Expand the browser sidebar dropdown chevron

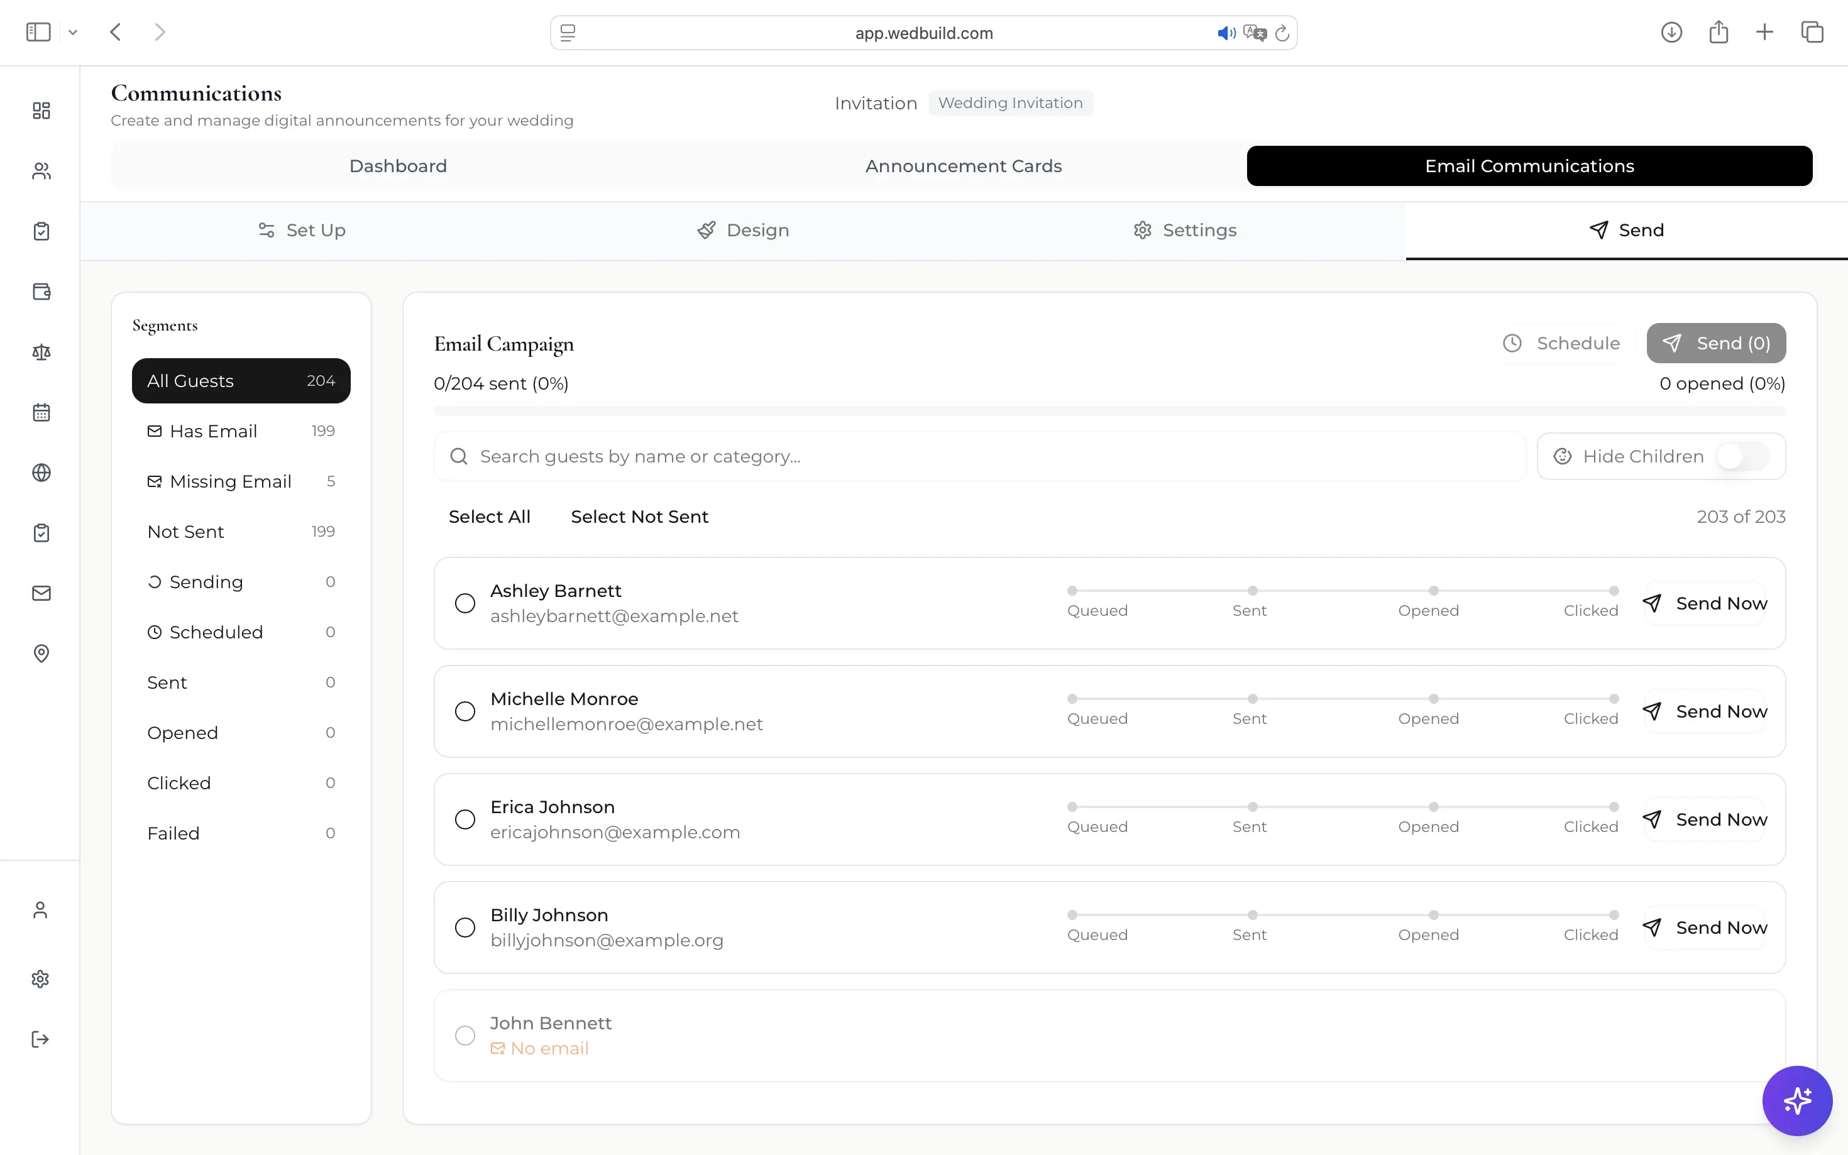pos(72,32)
